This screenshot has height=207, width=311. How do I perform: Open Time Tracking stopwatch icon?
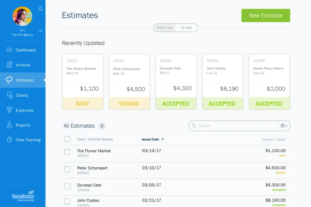click(x=10, y=140)
